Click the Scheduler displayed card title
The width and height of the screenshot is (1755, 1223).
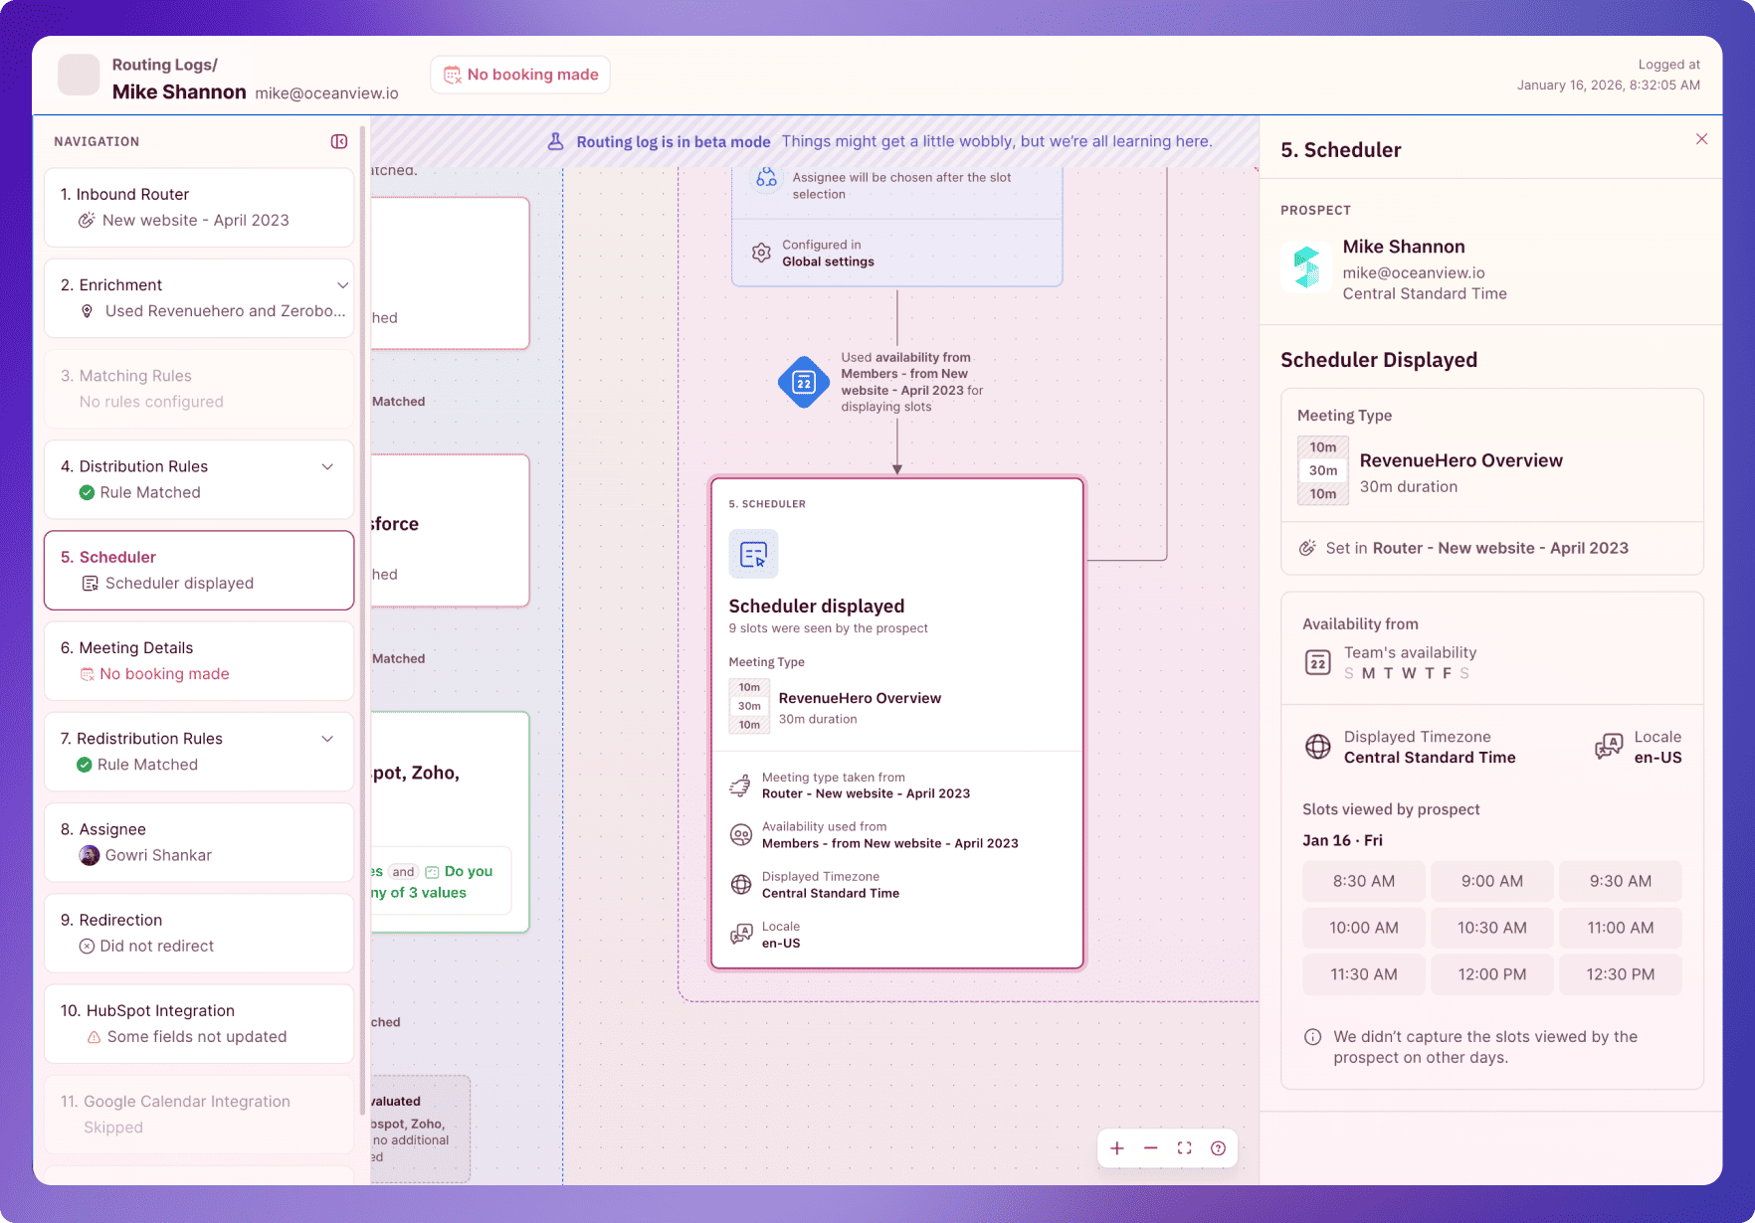(x=817, y=607)
